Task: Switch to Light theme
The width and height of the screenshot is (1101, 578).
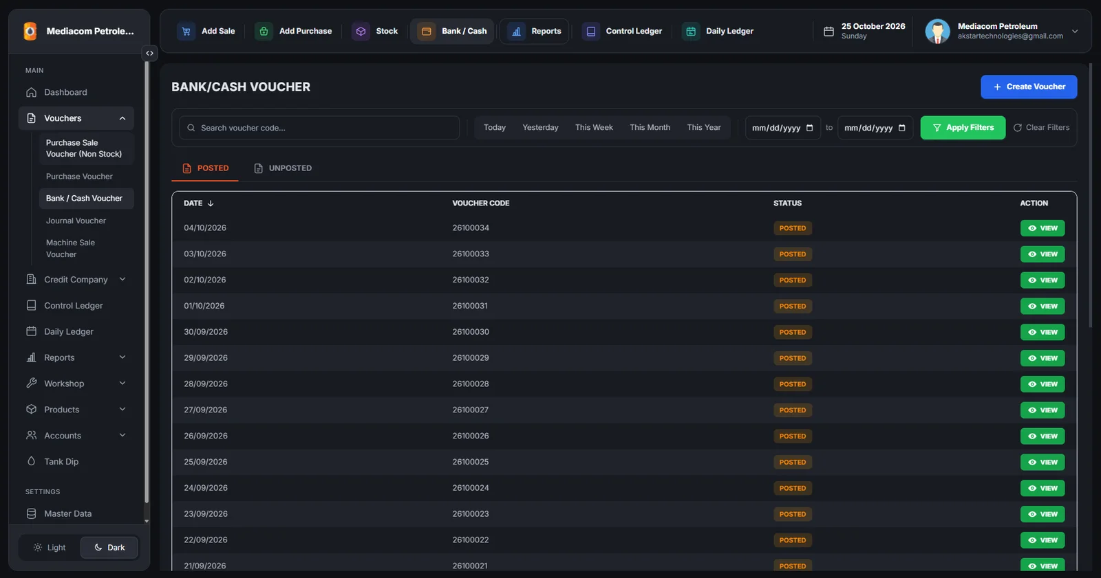Action: tap(50, 548)
